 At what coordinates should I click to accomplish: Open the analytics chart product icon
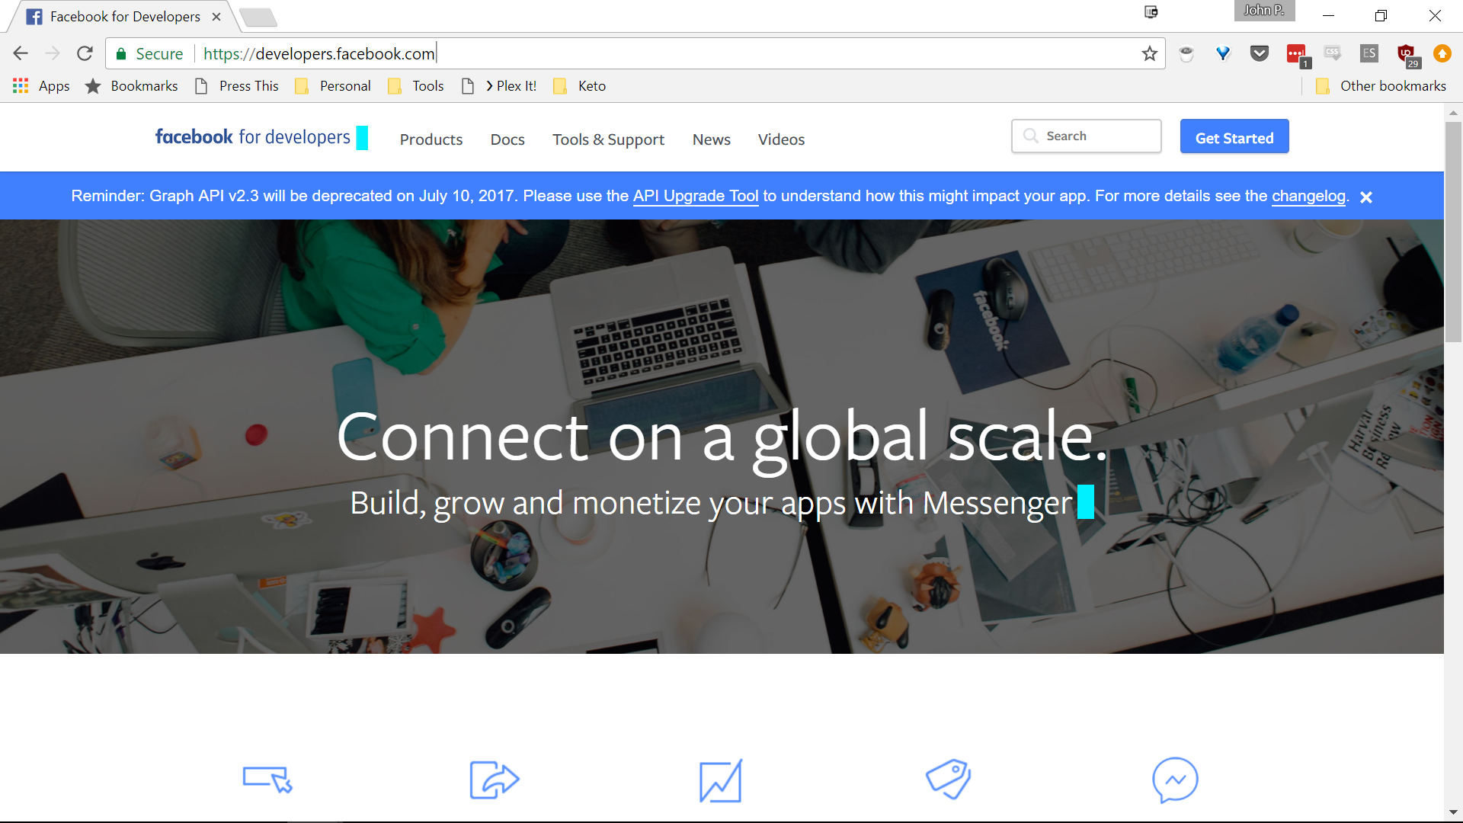point(721,780)
